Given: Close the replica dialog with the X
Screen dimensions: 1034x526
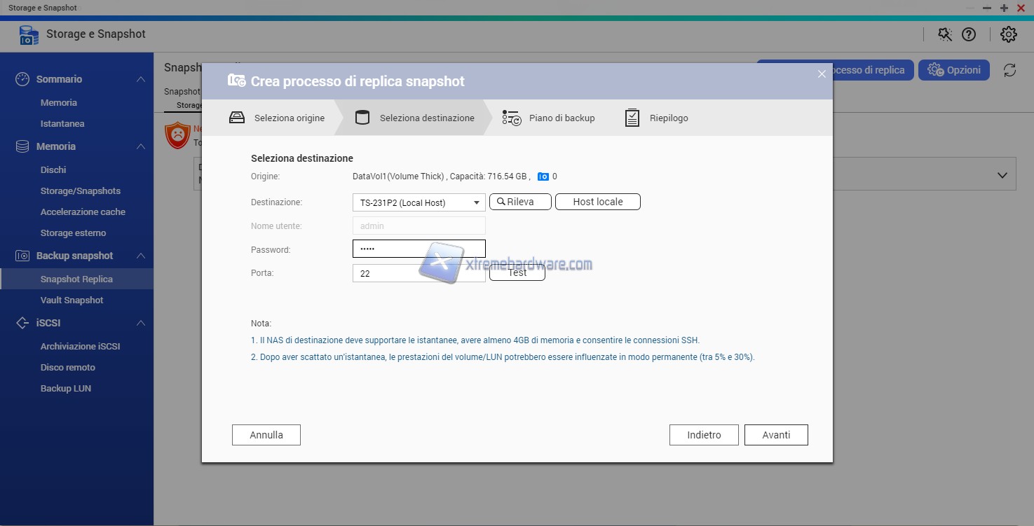Looking at the screenshot, I should point(822,74).
